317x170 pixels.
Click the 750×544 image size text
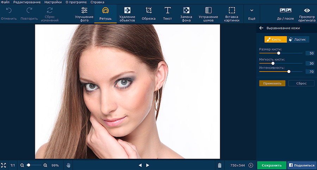pyautogui.click(x=237, y=165)
